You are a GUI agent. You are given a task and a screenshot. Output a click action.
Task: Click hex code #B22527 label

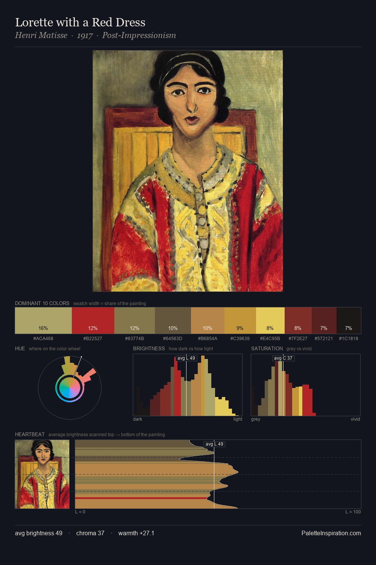[93, 339]
